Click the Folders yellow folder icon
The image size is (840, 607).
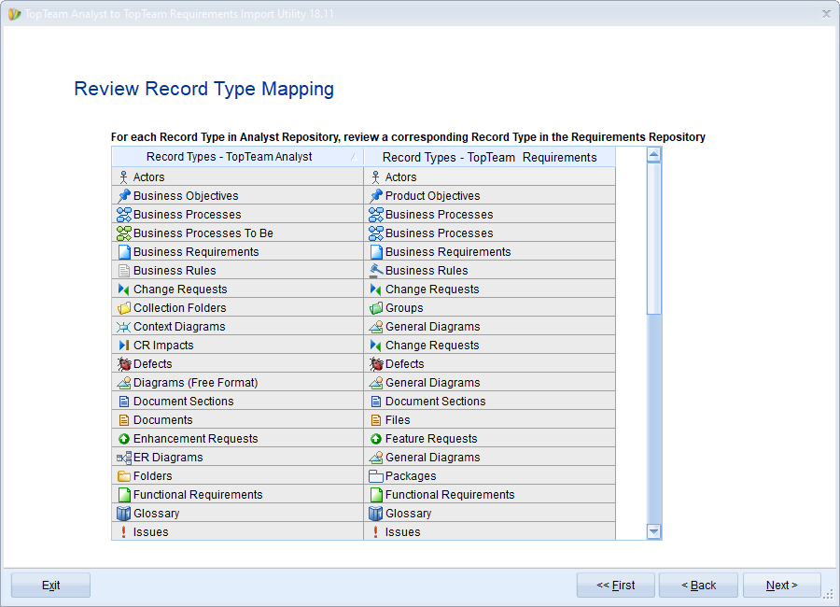[x=124, y=476]
